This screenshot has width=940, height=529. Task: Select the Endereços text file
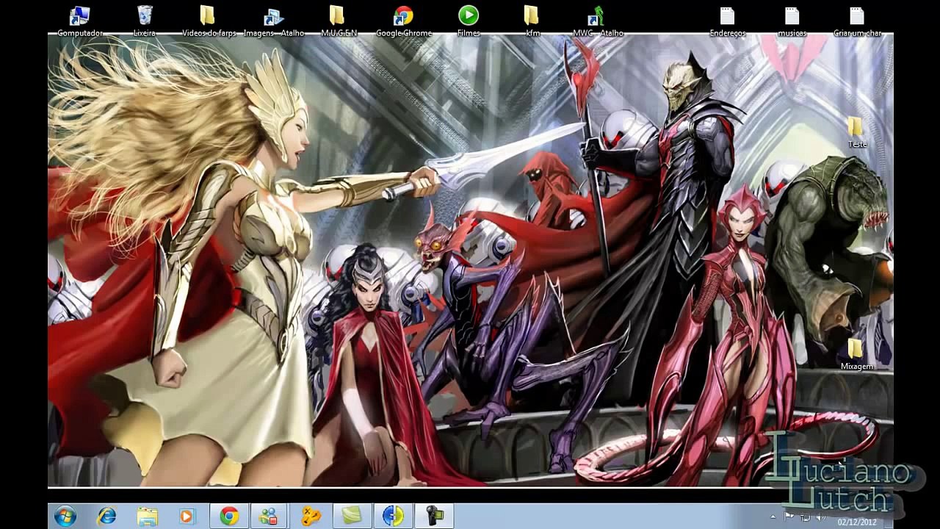[x=727, y=21]
